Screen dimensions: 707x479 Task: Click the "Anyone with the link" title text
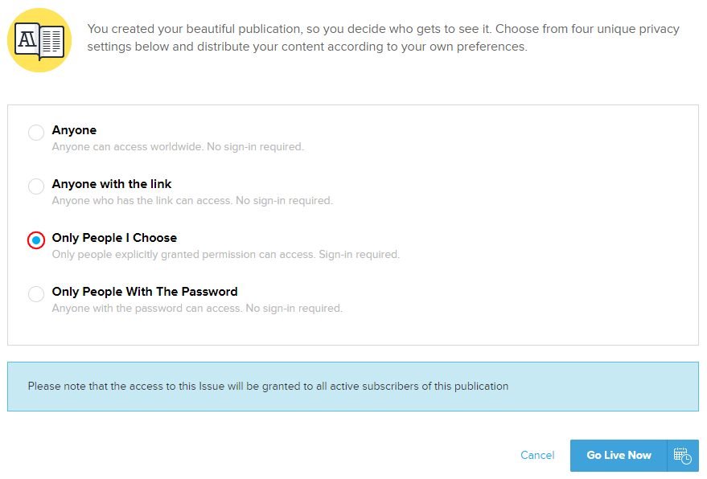pyautogui.click(x=112, y=184)
